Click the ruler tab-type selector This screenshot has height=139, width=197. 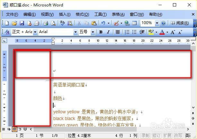pyautogui.click(x=4, y=41)
